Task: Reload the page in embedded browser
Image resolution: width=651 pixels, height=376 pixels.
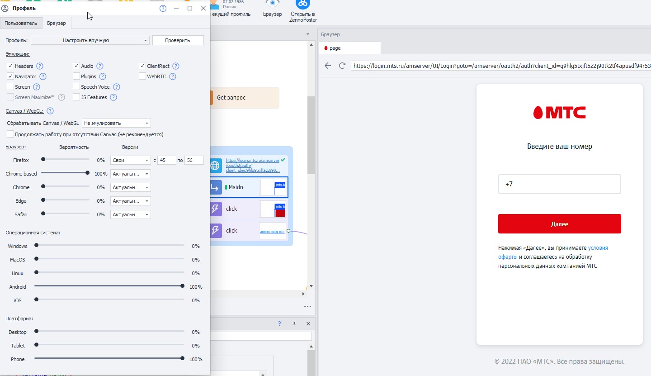Action: (x=342, y=66)
